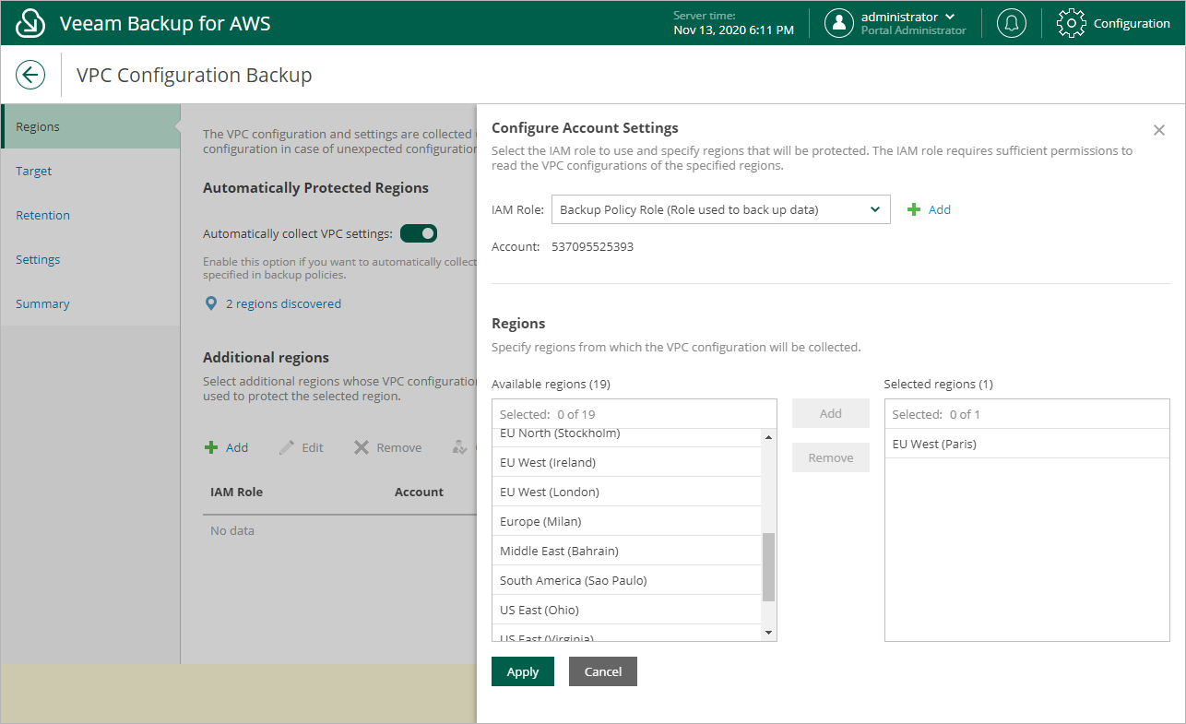This screenshot has height=724, width=1186.
Task: Close the Configure Account Settings panel
Action: pyautogui.click(x=1159, y=130)
